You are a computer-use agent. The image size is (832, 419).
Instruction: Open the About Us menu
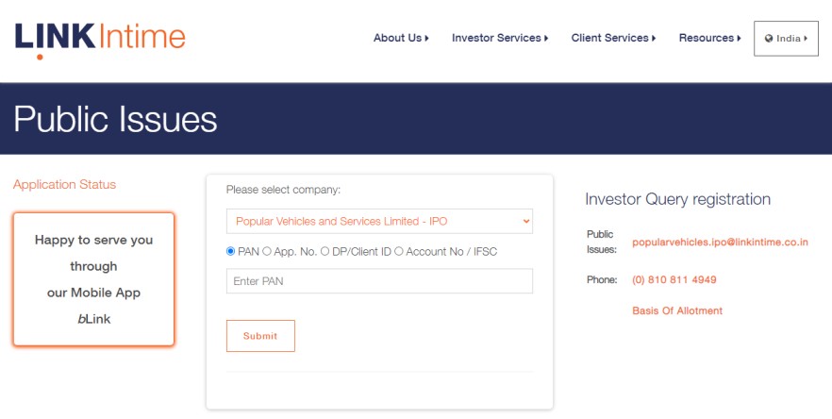coord(401,39)
